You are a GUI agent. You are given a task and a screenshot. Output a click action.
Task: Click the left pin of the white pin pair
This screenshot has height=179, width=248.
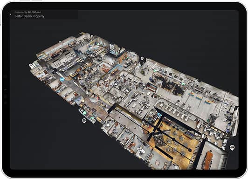click(x=84, y=121)
